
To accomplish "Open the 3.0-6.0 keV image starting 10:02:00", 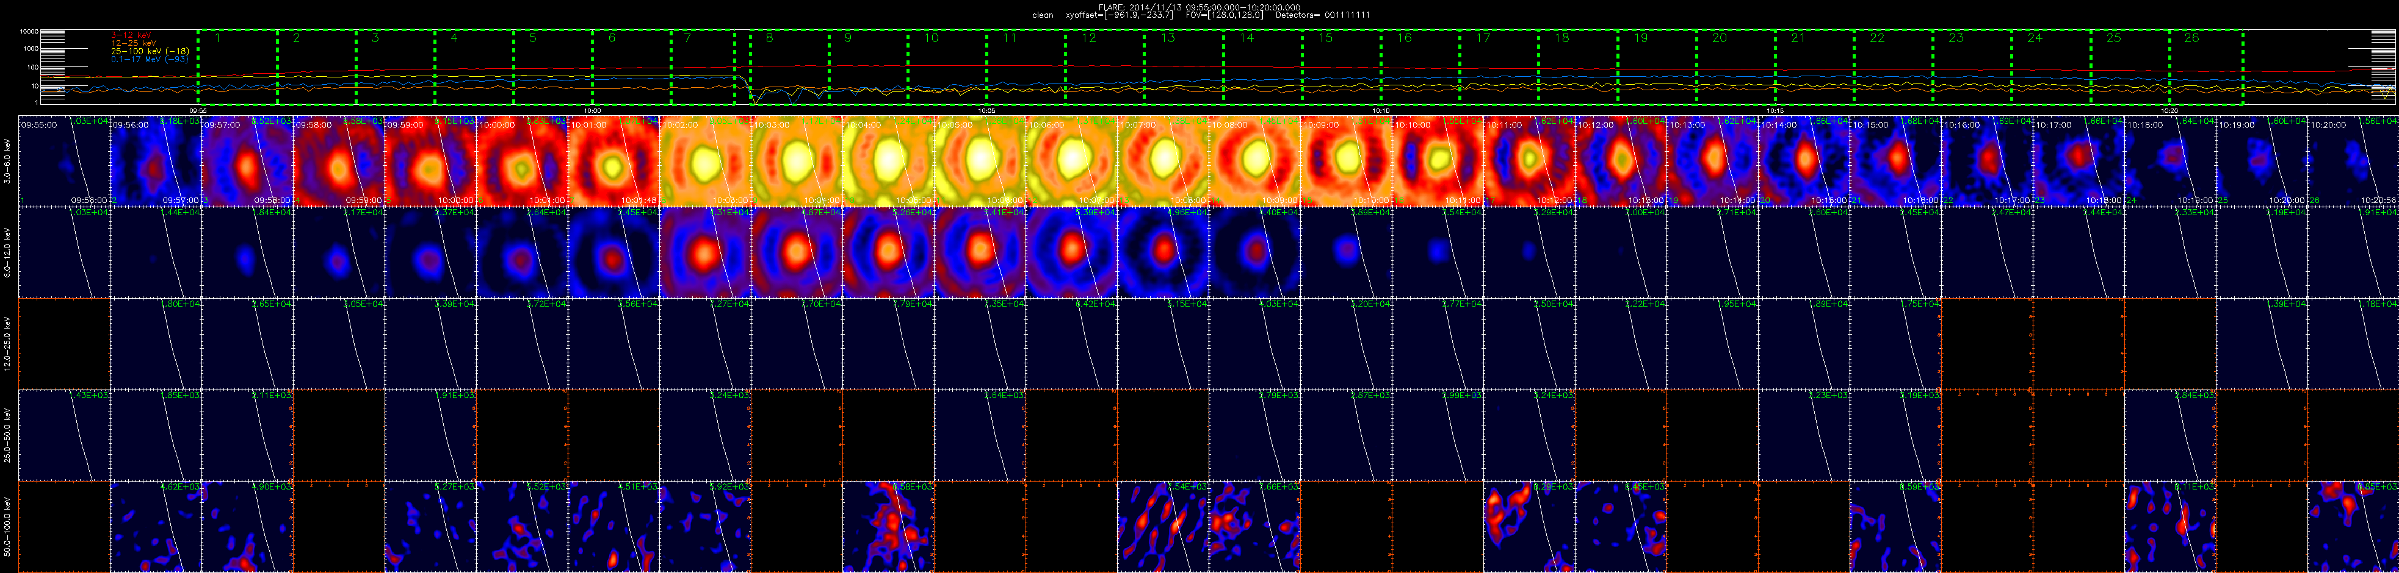I will pyautogui.click(x=705, y=161).
